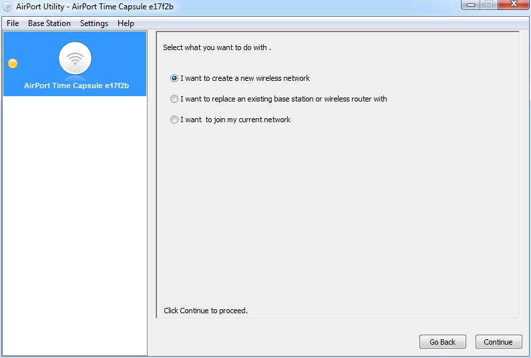Open the File menu
This screenshot has height=358, width=531.
point(13,23)
